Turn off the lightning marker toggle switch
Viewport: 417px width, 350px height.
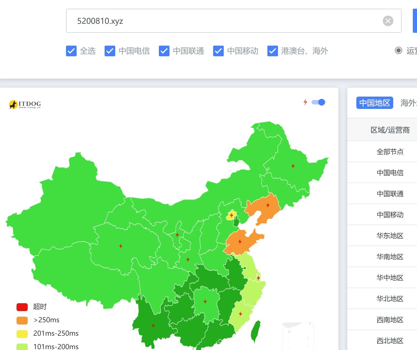click(x=319, y=102)
